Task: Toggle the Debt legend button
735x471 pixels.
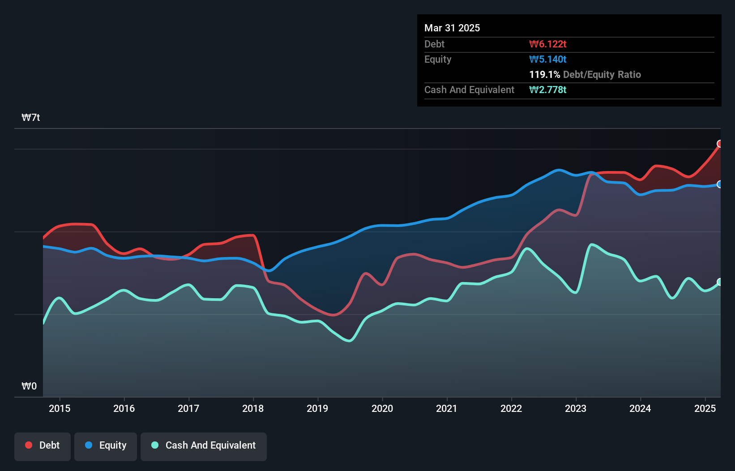Action: click(x=43, y=446)
